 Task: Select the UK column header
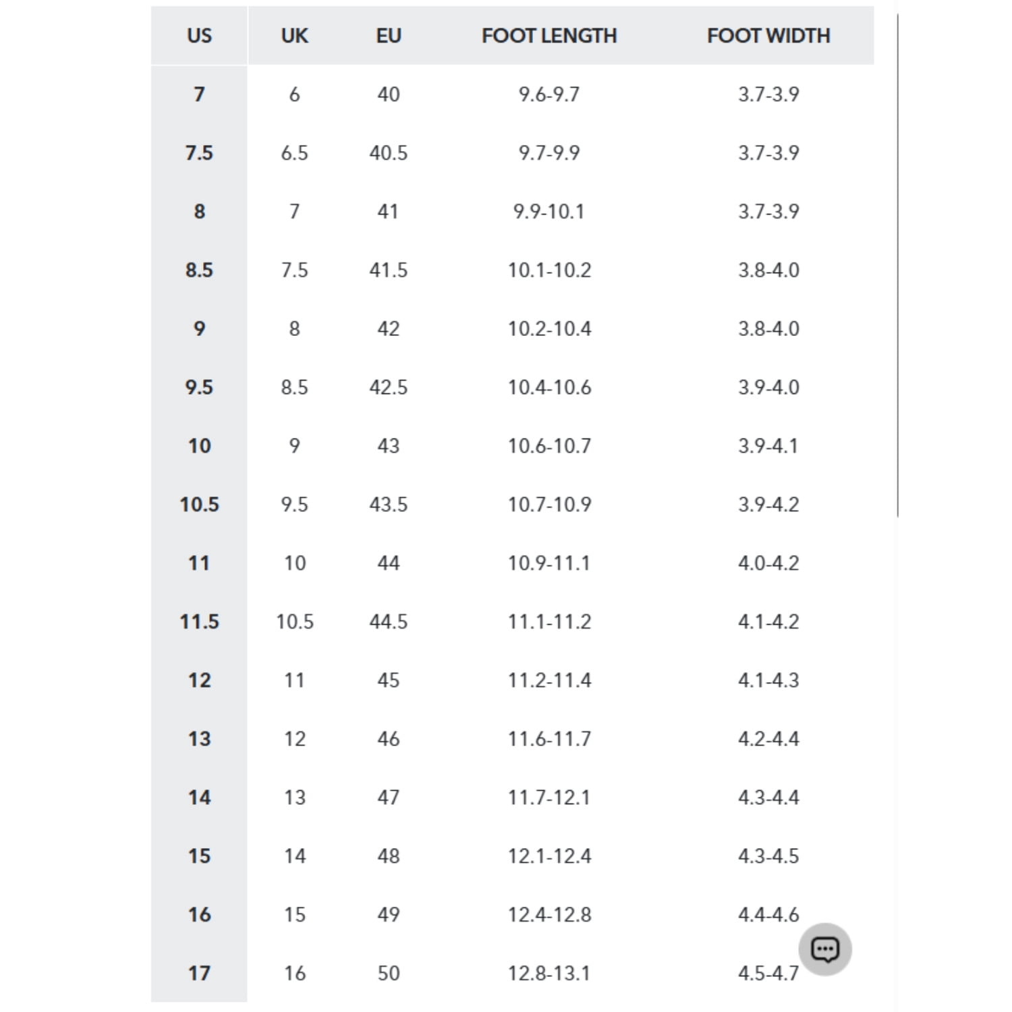(295, 36)
